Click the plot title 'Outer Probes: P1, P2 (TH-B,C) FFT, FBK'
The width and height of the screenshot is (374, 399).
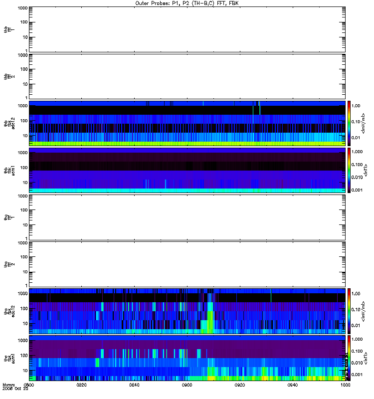click(x=187, y=3)
